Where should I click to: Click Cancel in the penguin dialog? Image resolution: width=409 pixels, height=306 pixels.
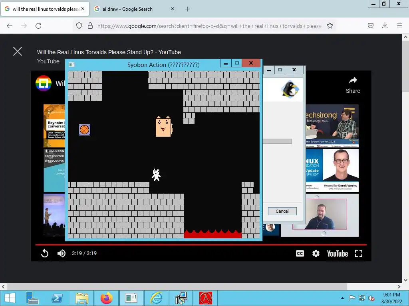click(282, 211)
